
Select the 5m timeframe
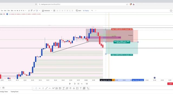click(x=2, y=11)
